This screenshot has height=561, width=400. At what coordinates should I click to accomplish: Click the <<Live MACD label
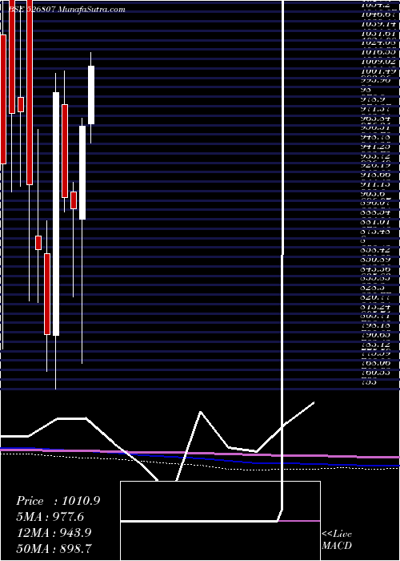coord(337,540)
